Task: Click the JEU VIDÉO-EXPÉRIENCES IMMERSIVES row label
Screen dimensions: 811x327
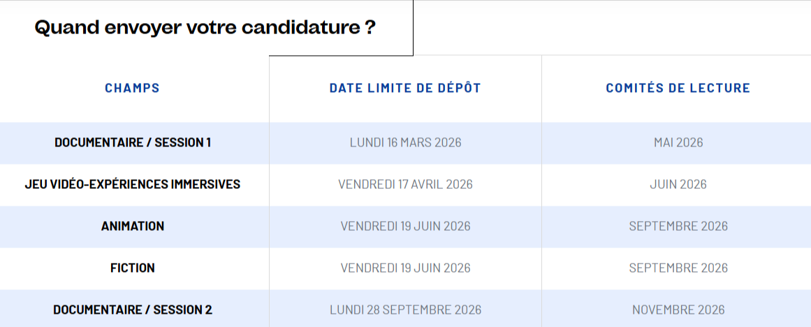Action: click(133, 184)
